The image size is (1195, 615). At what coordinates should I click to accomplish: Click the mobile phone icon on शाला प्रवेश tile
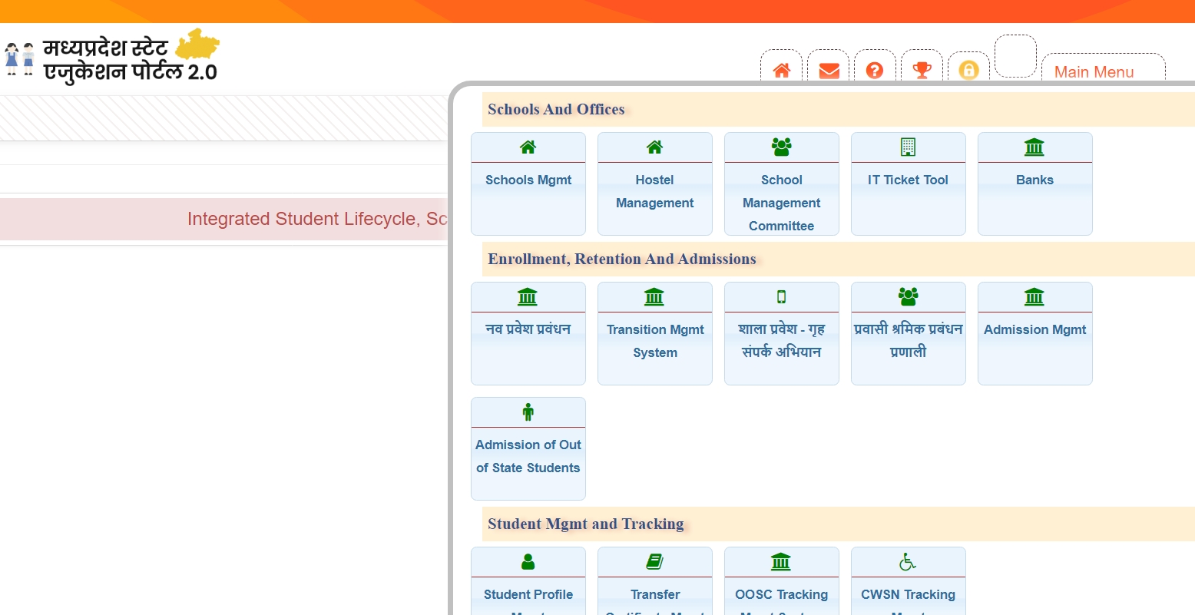coord(781,296)
